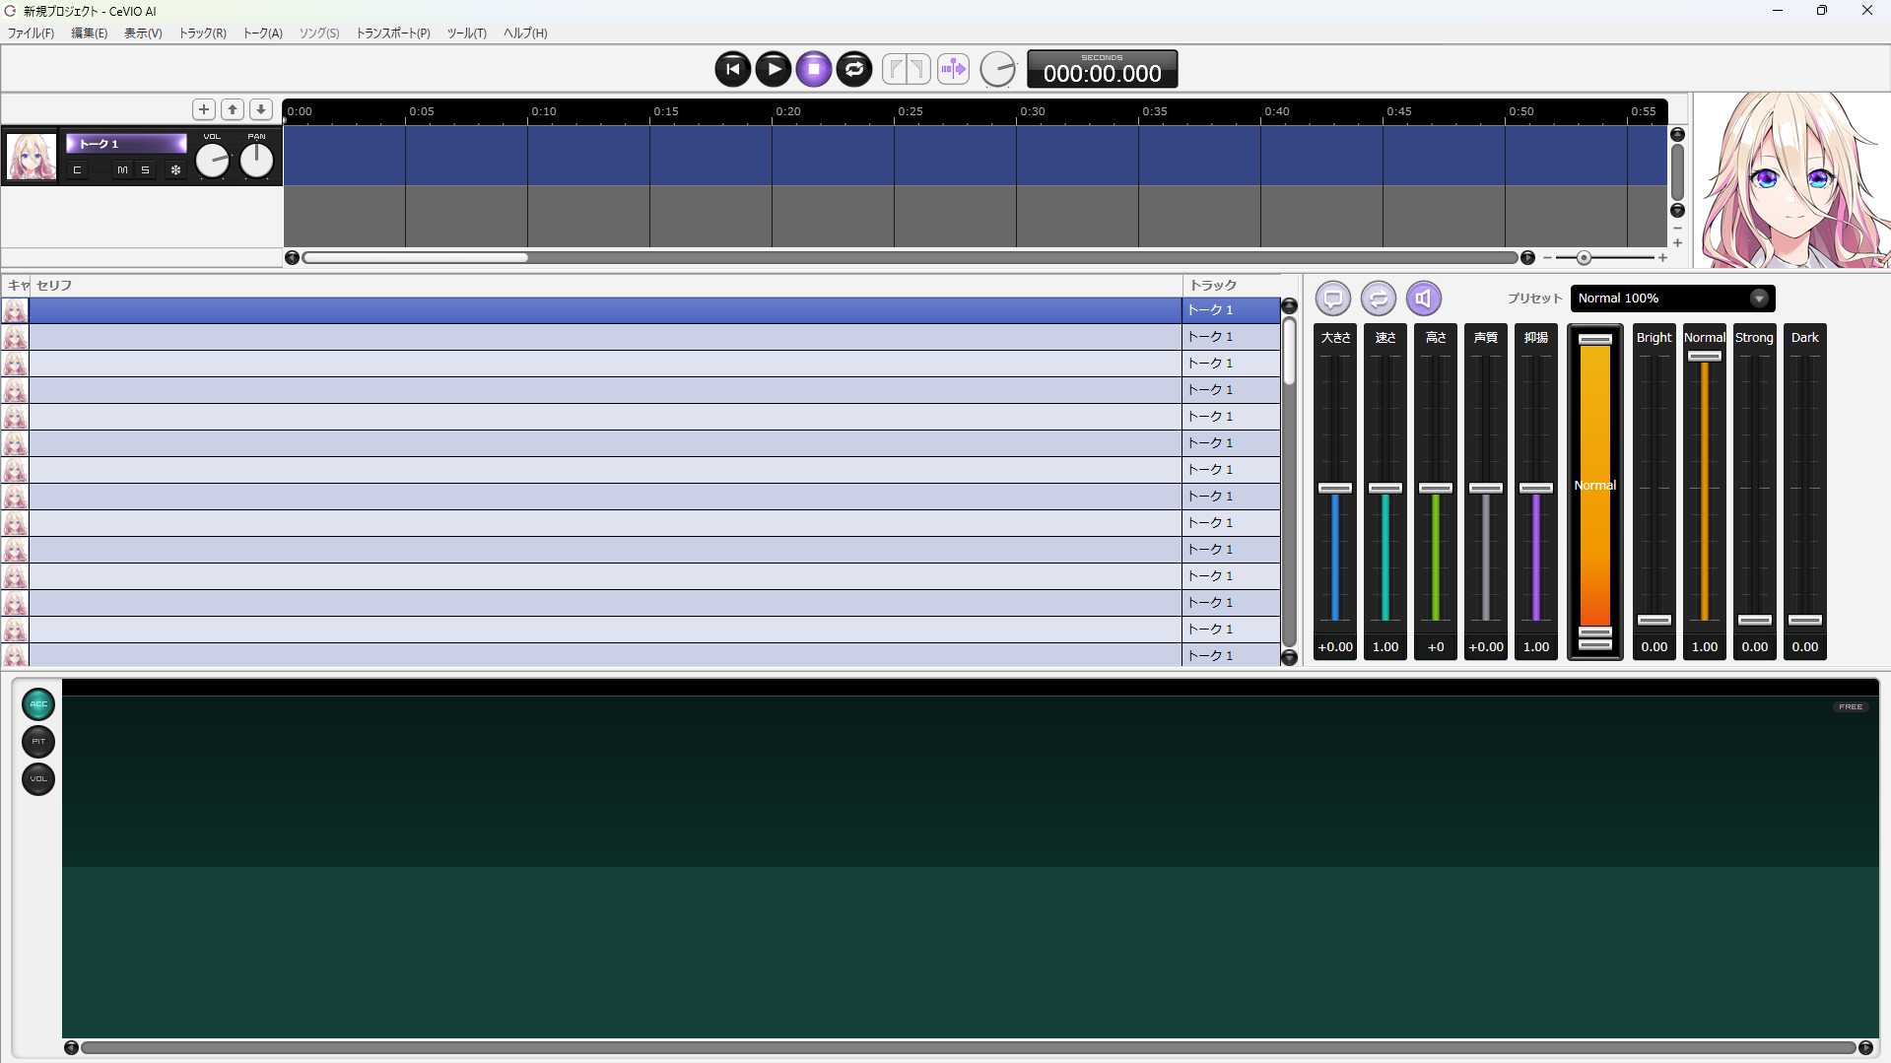The height and width of the screenshot is (1063, 1891).
Task: Click the VOL button in the lower editor
Action: tap(38, 779)
